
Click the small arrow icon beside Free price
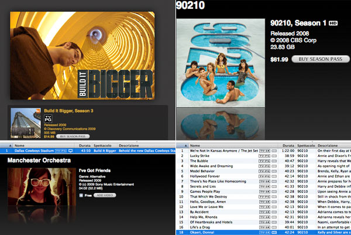(x=80, y=194)
